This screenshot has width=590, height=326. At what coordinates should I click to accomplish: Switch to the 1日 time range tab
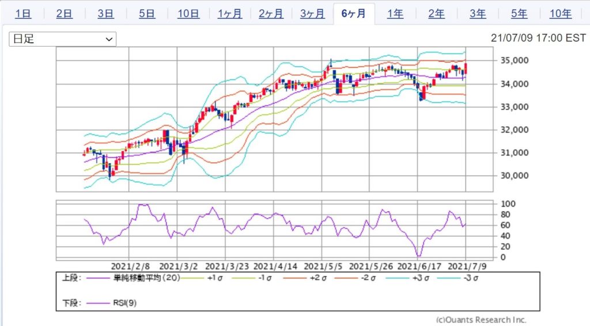(x=23, y=14)
